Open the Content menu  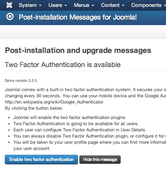[113, 5]
